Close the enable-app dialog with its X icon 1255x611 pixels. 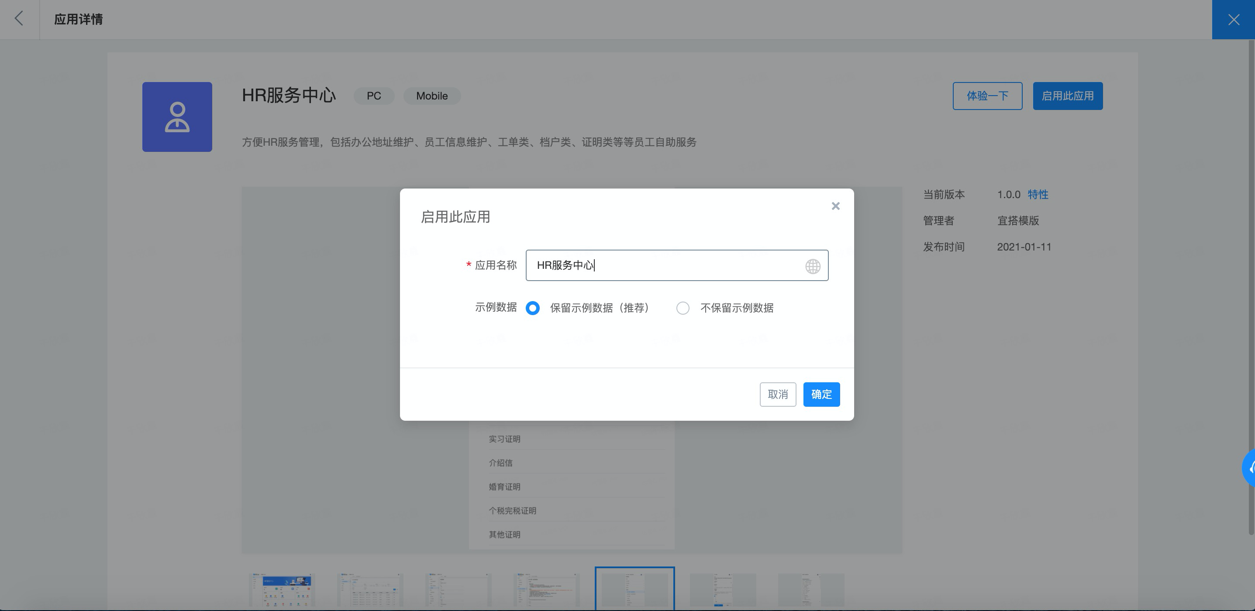point(835,206)
